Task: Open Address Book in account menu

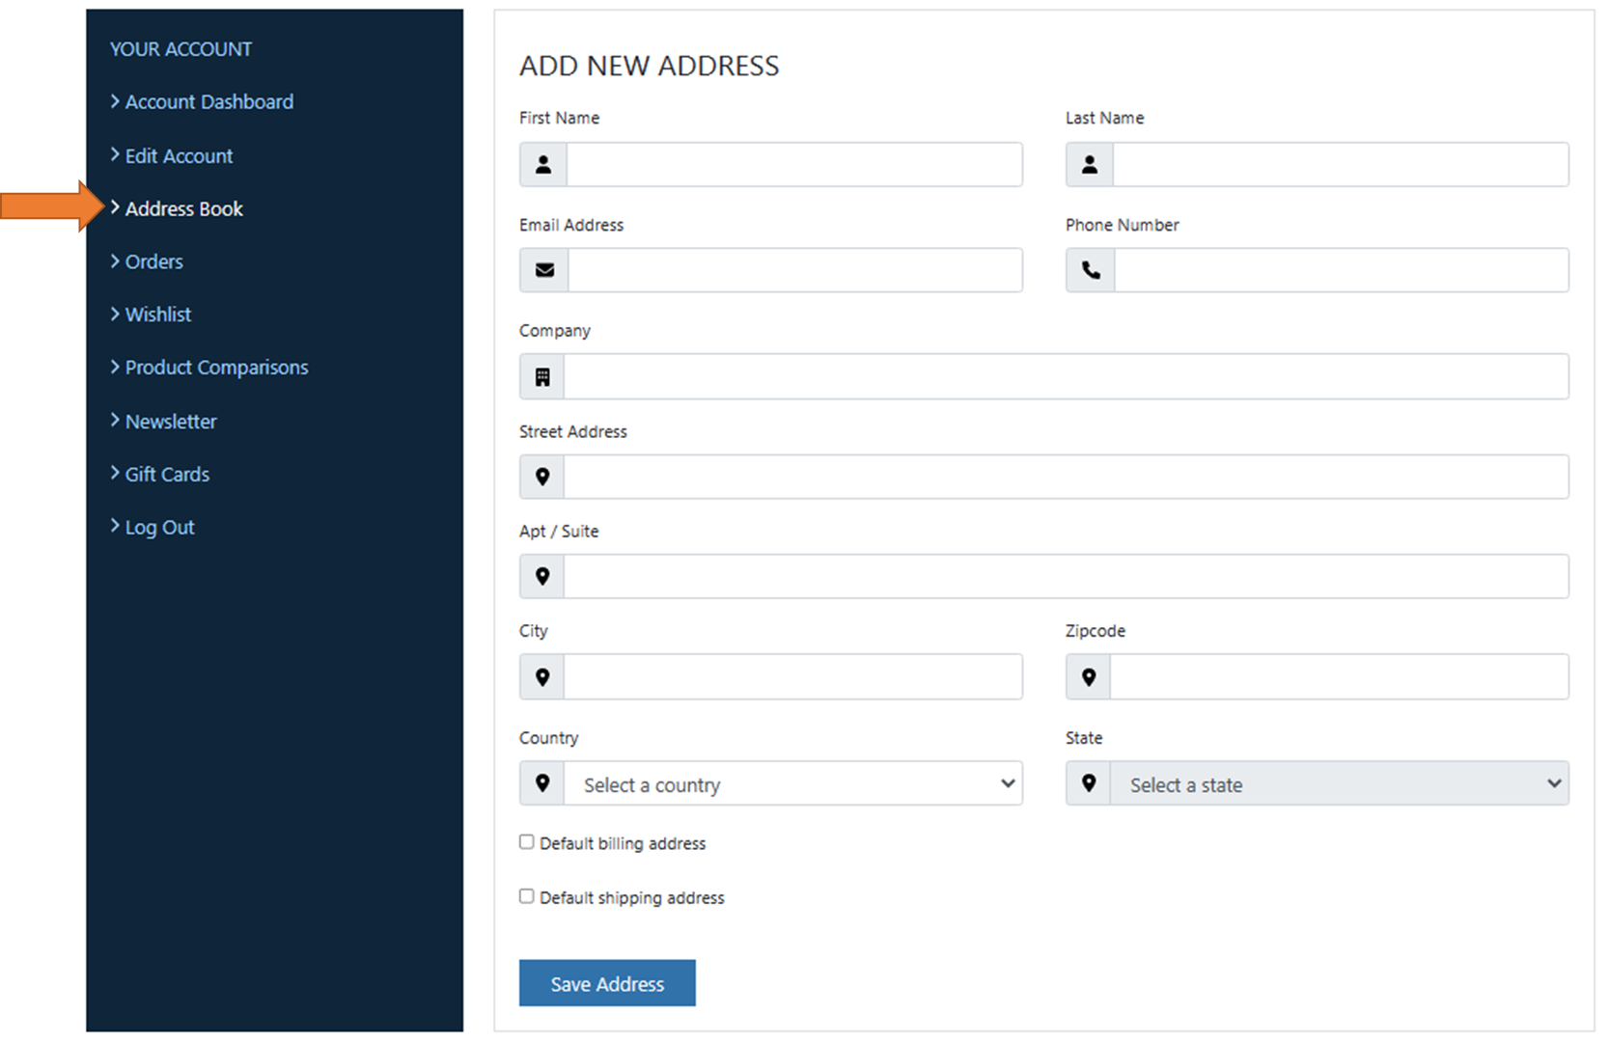Action: [183, 209]
